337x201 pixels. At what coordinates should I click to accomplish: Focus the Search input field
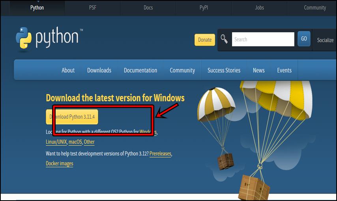point(263,39)
